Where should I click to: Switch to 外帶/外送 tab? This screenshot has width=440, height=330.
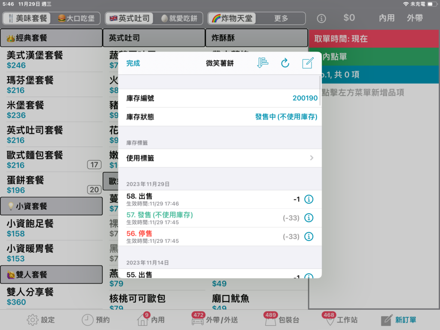tap(215, 319)
